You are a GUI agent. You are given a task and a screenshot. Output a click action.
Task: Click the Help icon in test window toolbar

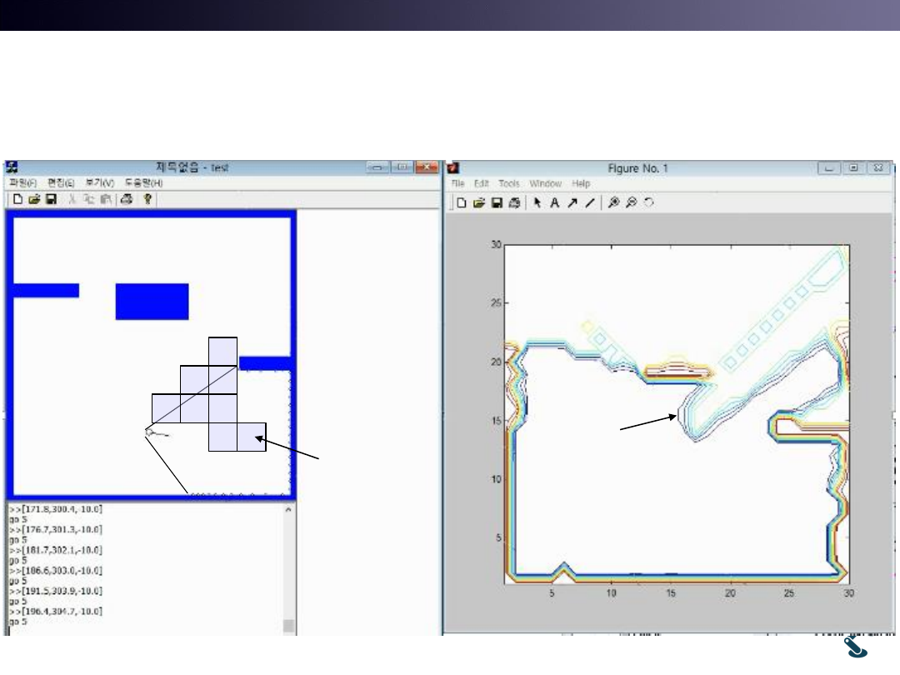(147, 199)
